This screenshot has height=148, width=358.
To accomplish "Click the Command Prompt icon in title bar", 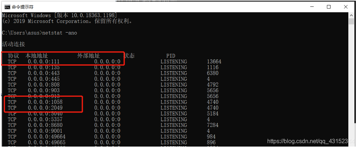I will [7, 7].
